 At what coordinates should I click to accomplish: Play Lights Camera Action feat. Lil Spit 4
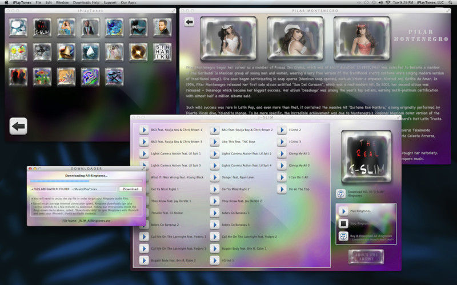pos(215,165)
